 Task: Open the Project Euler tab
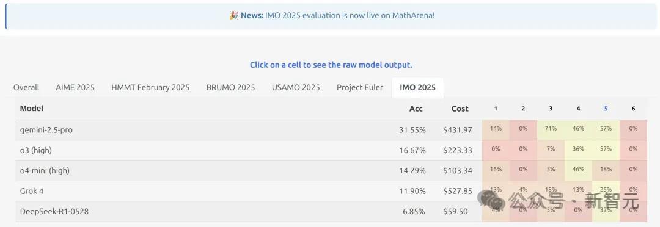360,87
